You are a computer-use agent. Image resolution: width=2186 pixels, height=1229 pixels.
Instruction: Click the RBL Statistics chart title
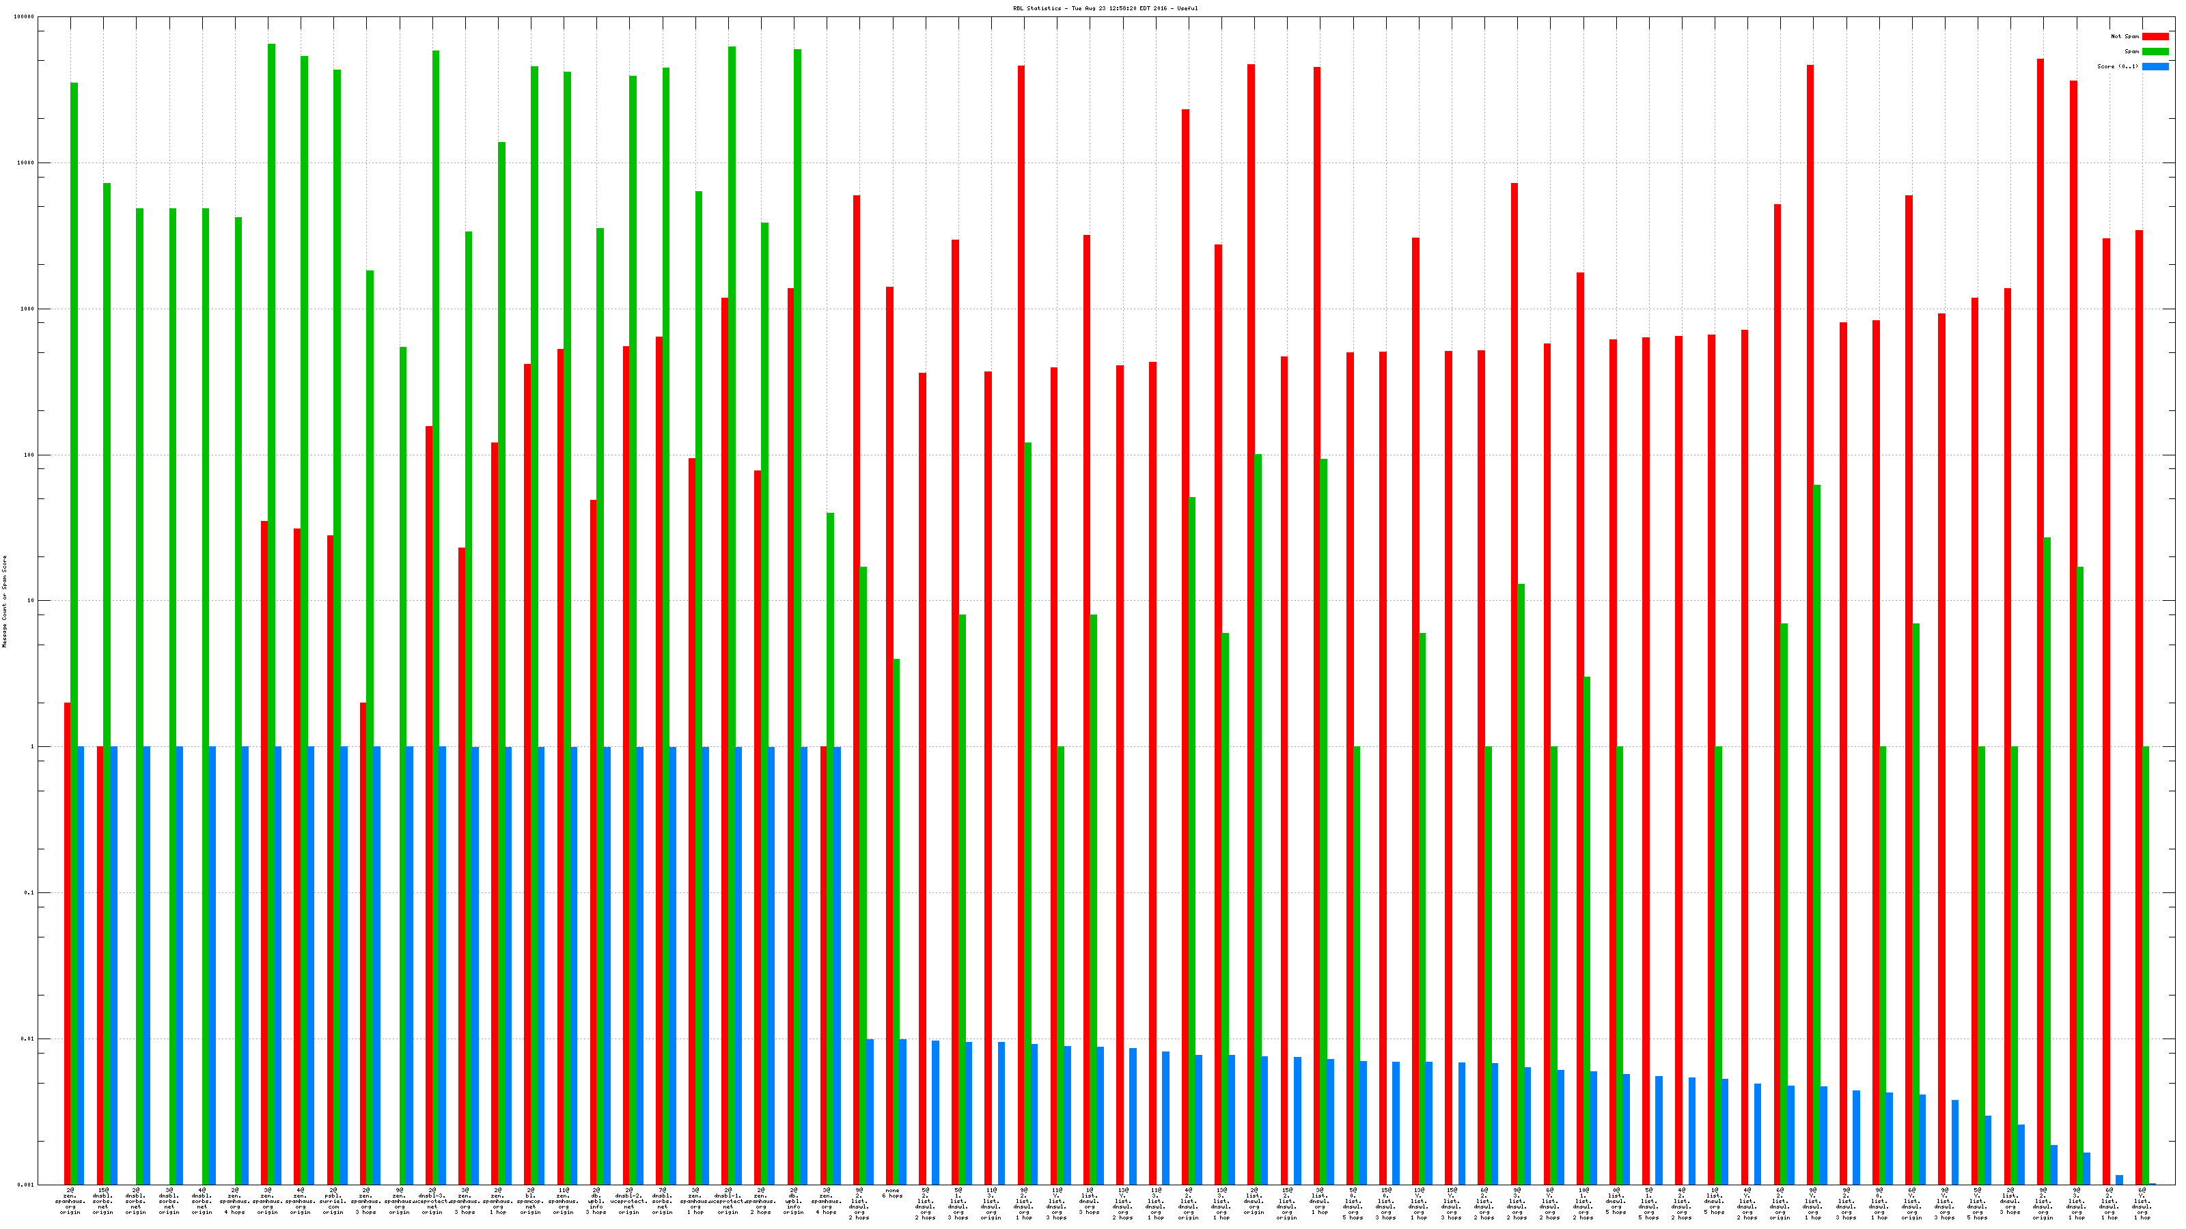(1105, 8)
